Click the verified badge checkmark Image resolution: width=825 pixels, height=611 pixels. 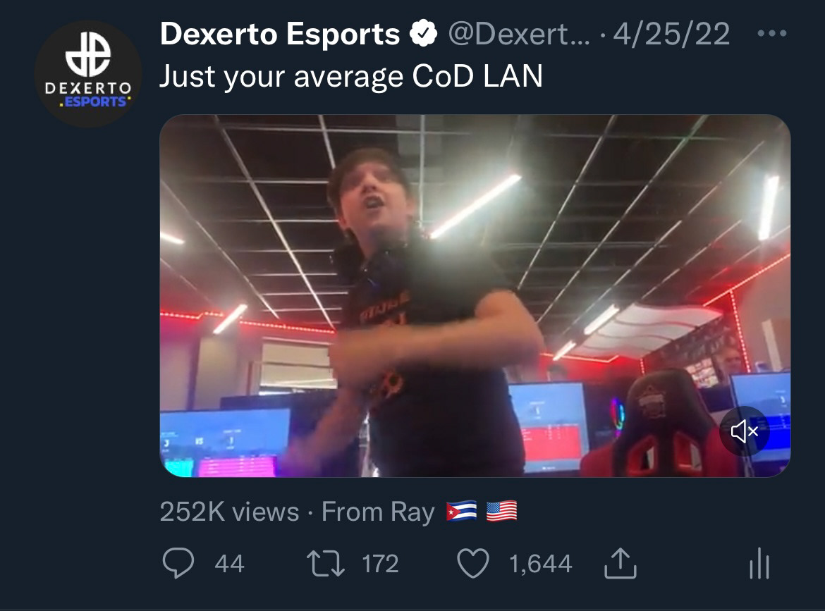(424, 34)
